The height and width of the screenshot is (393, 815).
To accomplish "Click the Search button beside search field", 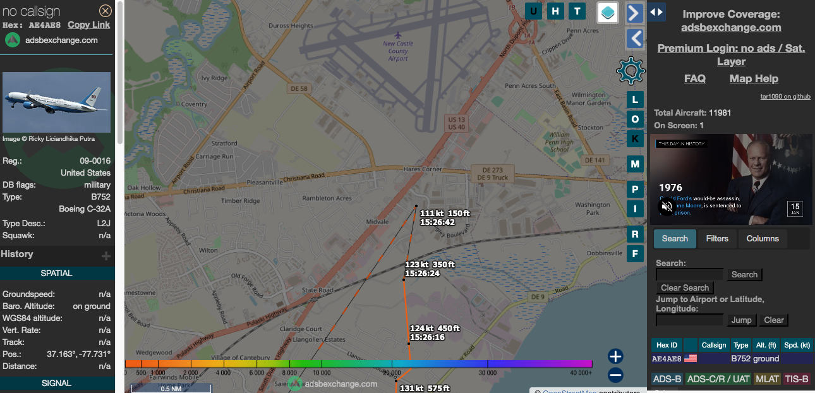I will coord(744,274).
